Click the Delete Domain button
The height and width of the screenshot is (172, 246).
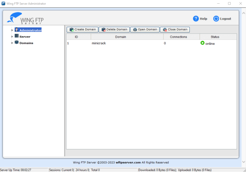(114, 30)
